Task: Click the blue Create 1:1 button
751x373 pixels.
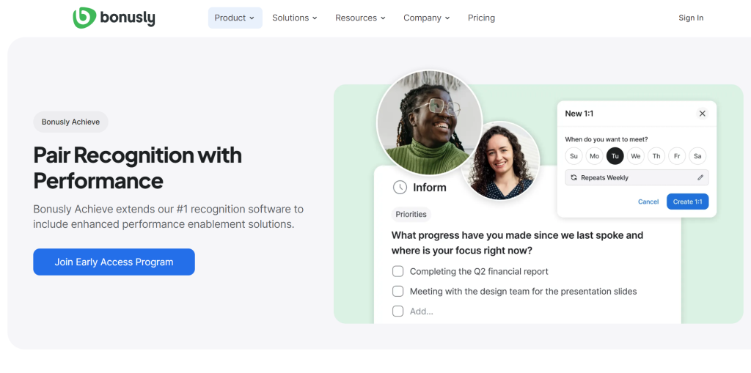Action: tap(687, 202)
